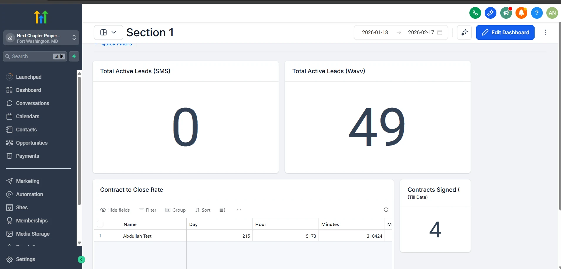The image size is (561, 269).
Task: Click the sidebar vertical scrollbar thumb
Action: [x=79, y=141]
